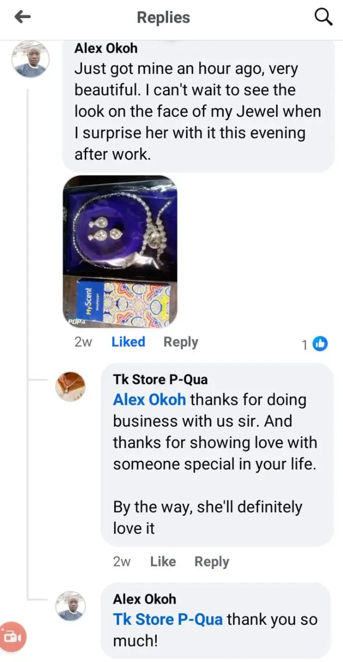This screenshot has height=662, width=343.
Task: Like Tk Store P-Qua's reply
Action: [163, 562]
